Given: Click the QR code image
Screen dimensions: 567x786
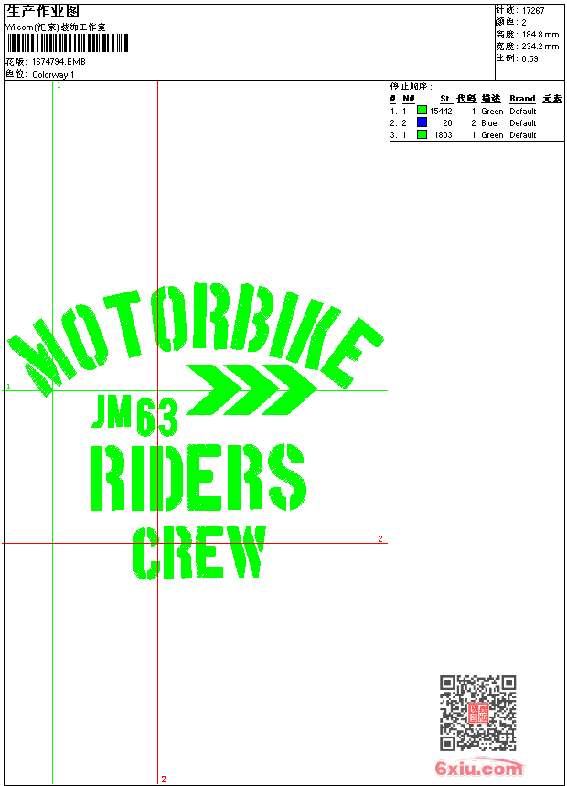Looking at the screenshot, I should click(x=477, y=712).
